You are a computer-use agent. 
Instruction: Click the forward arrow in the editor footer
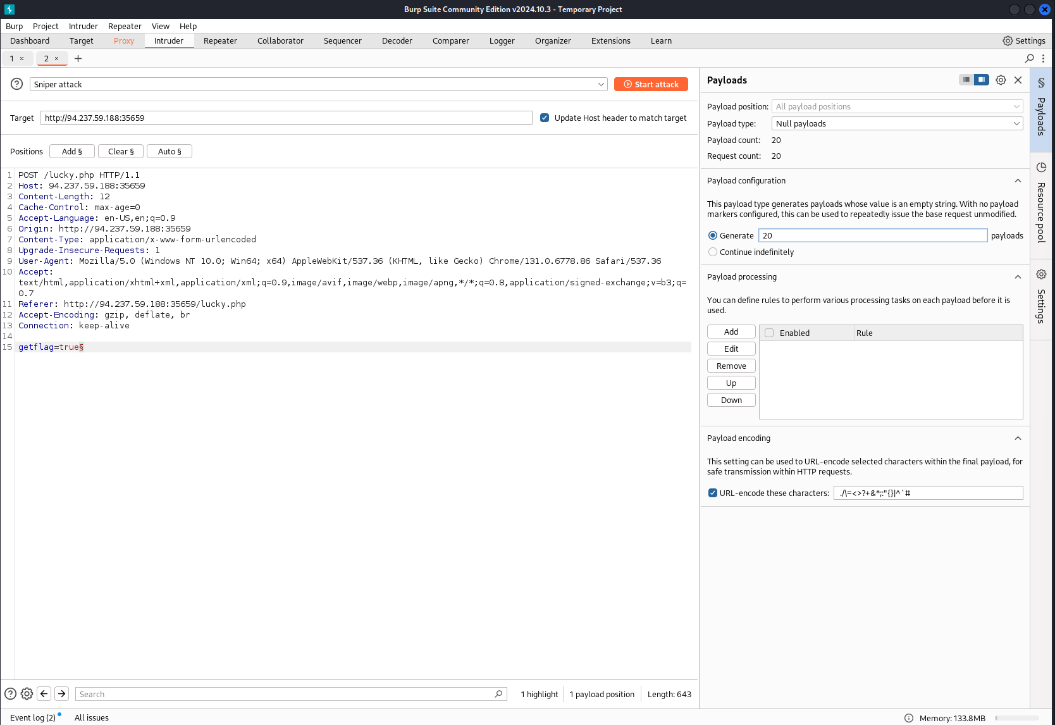click(x=62, y=694)
